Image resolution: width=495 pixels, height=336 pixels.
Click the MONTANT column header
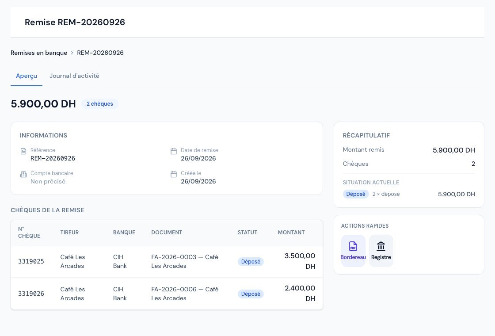pyautogui.click(x=291, y=233)
